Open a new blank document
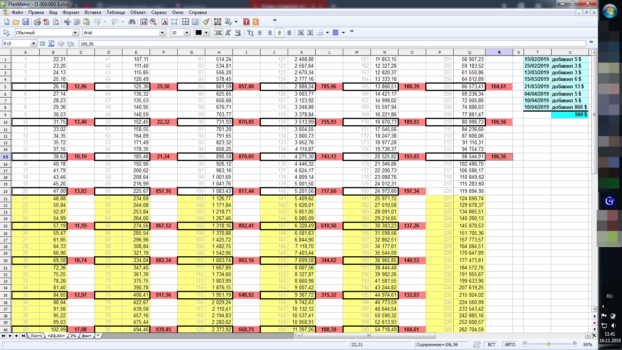This screenshot has height=350, width=622. (7, 22)
